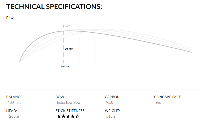Click the Extra Low Bow value

tap(69, 102)
